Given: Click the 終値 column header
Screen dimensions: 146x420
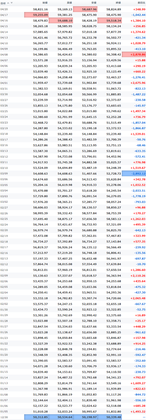Looking at the screenshot, I should click(118, 3).
